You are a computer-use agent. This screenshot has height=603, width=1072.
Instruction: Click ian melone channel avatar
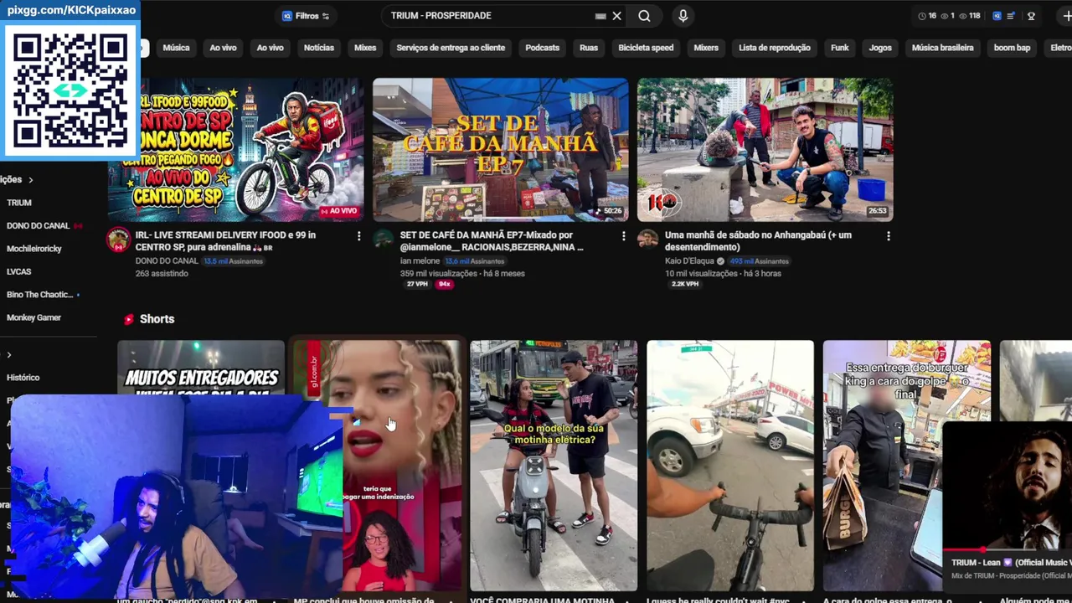pos(384,240)
